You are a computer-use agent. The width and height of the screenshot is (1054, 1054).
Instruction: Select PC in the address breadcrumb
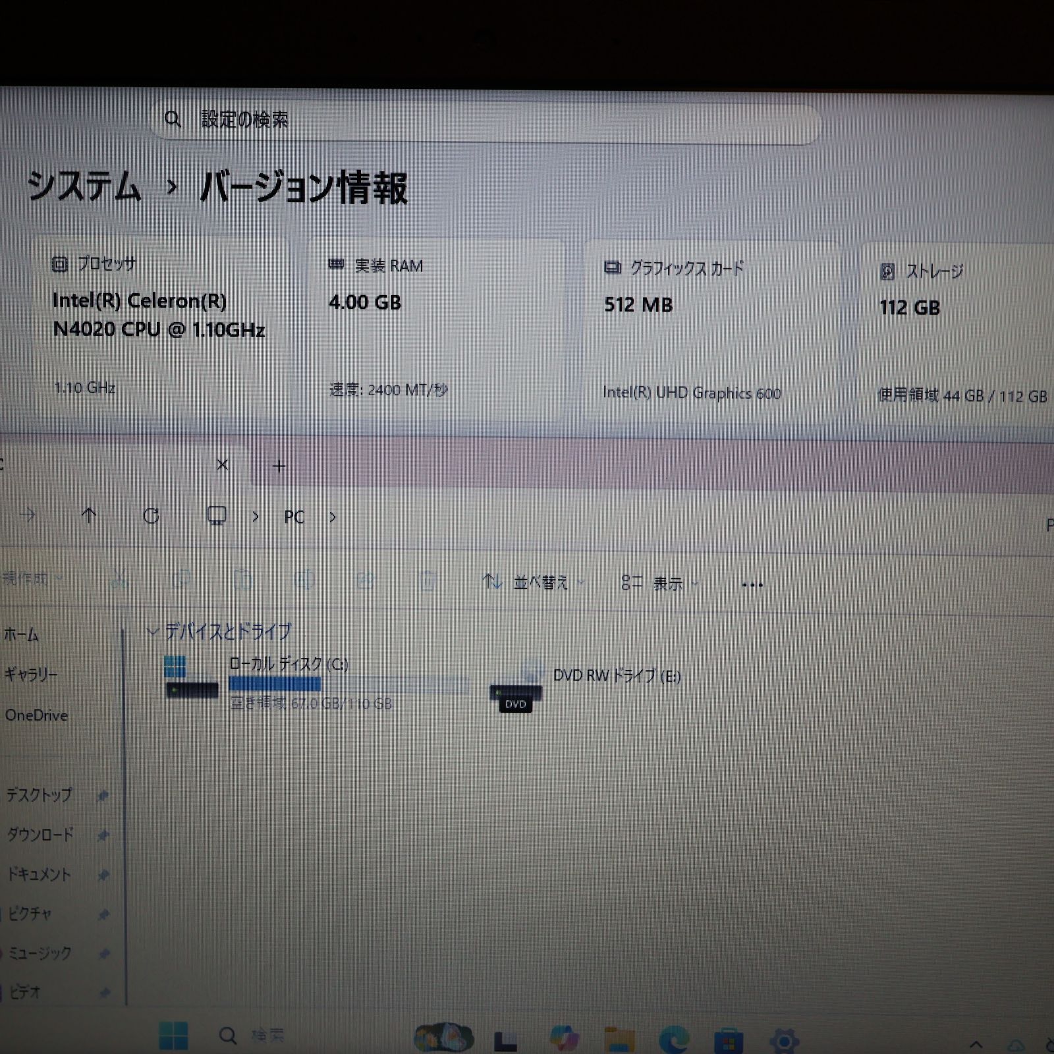[294, 517]
